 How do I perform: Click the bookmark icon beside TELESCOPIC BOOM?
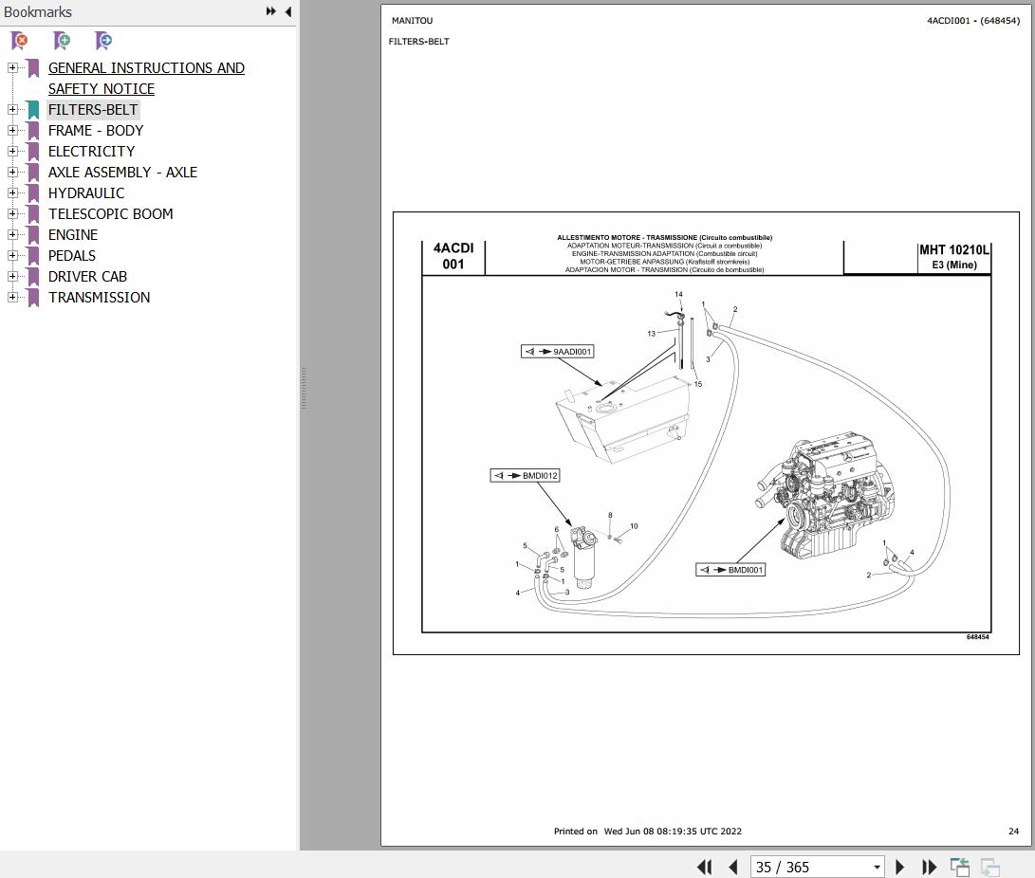(x=33, y=214)
